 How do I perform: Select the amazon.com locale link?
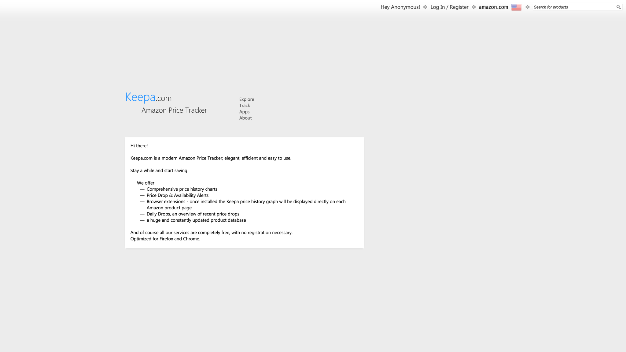[493, 7]
